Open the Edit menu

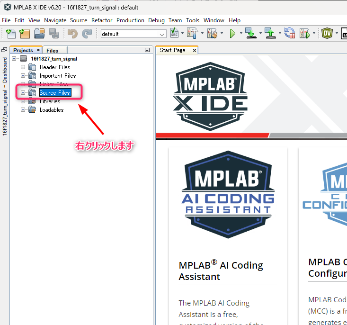[x=19, y=20]
